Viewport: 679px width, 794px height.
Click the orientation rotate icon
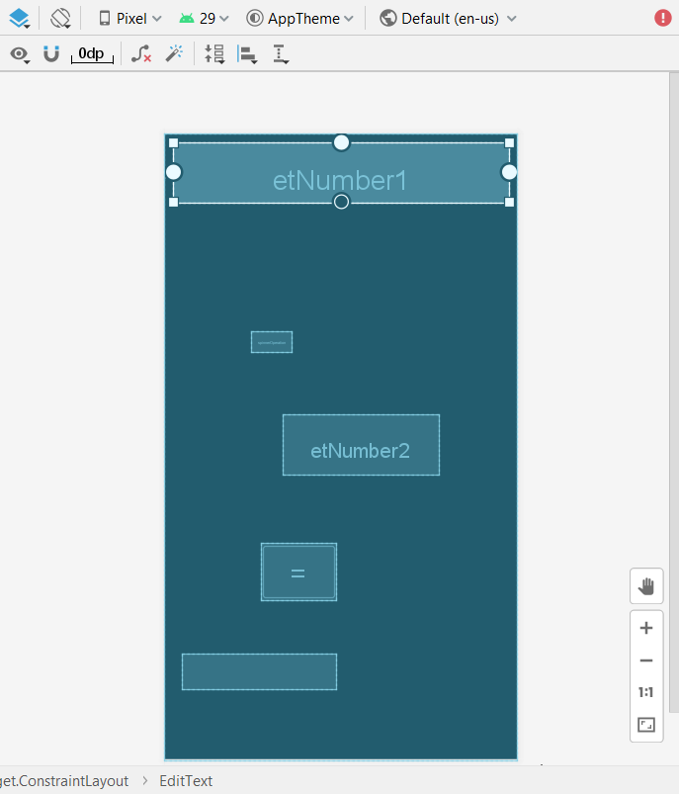tap(61, 18)
